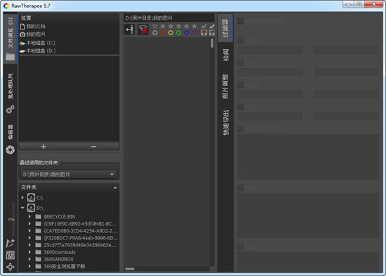Screen dimensions: 386x276
Task: Click the plus button to add location
Action: 44,147
